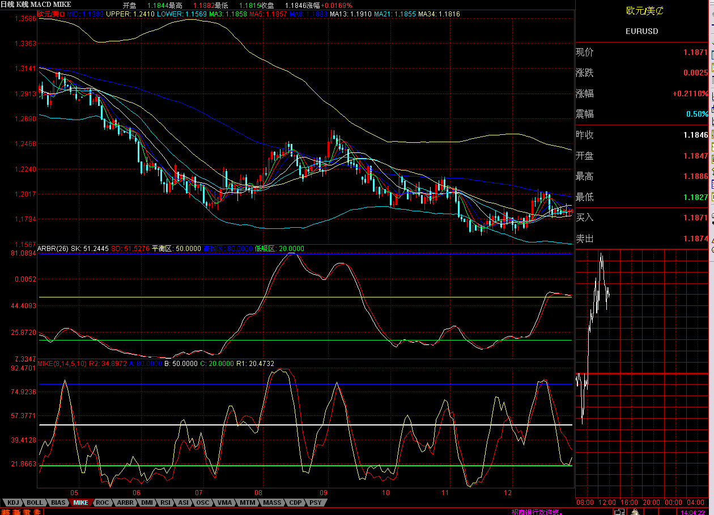Select the OSC indicator tab
This screenshot has width=714, height=515.
click(203, 503)
